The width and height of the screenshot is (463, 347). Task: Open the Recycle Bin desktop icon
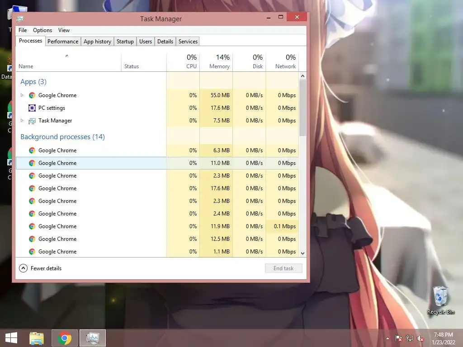click(x=440, y=300)
